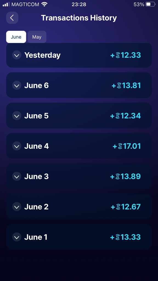Tap the coin icon beside 12.67

pyautogui.click(x=119, y=207)
